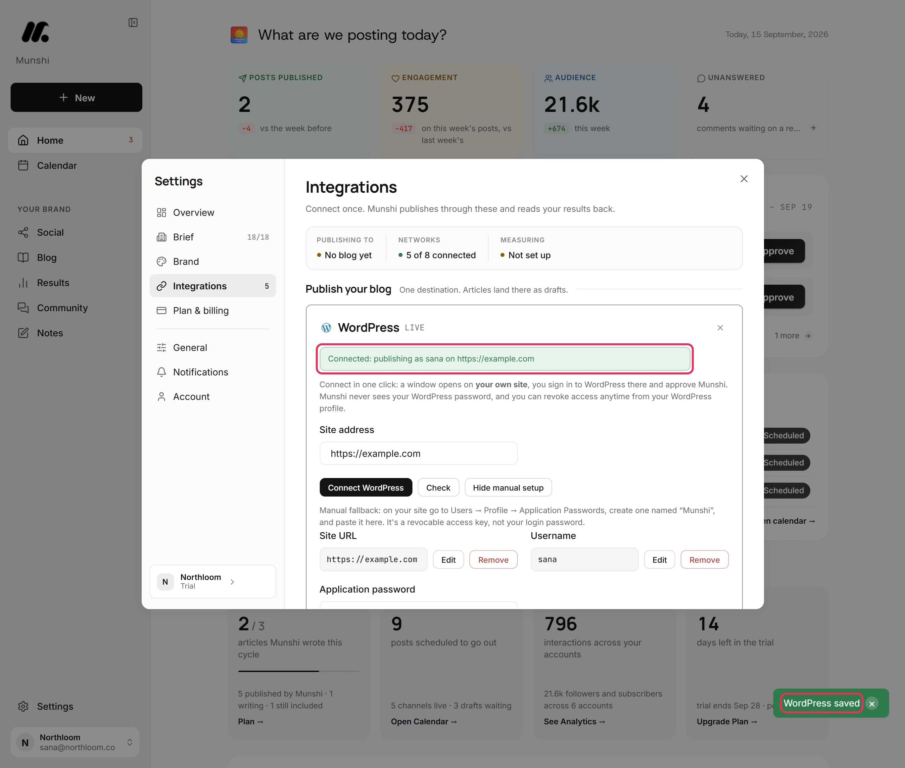Open Plan & billing settings
The height and width of the screenshot is (768, 905).
coord(213,311)
